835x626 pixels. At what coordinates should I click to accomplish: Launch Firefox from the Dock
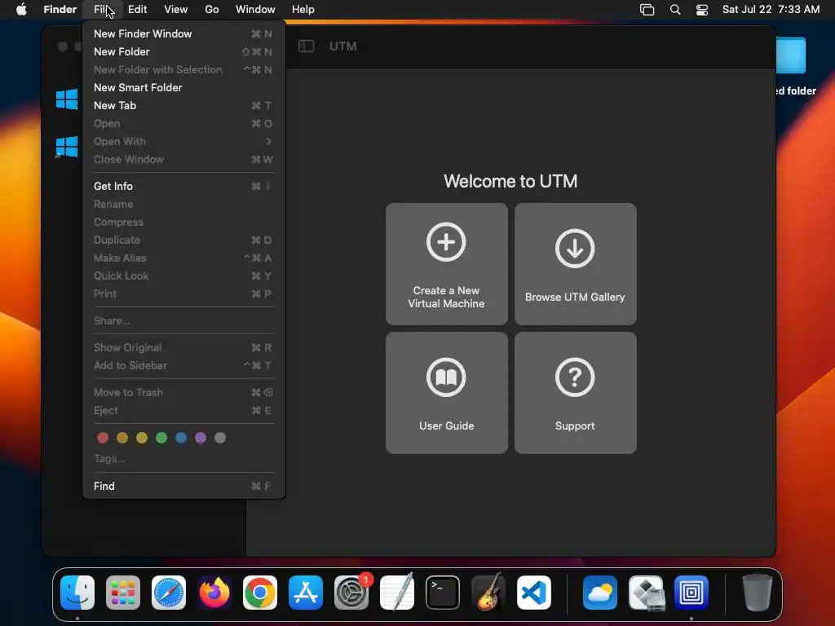214,593
